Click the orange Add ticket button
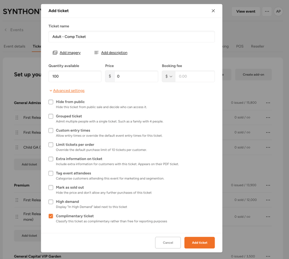Screen dimensions: 289x259 click(x=200, y=243)
